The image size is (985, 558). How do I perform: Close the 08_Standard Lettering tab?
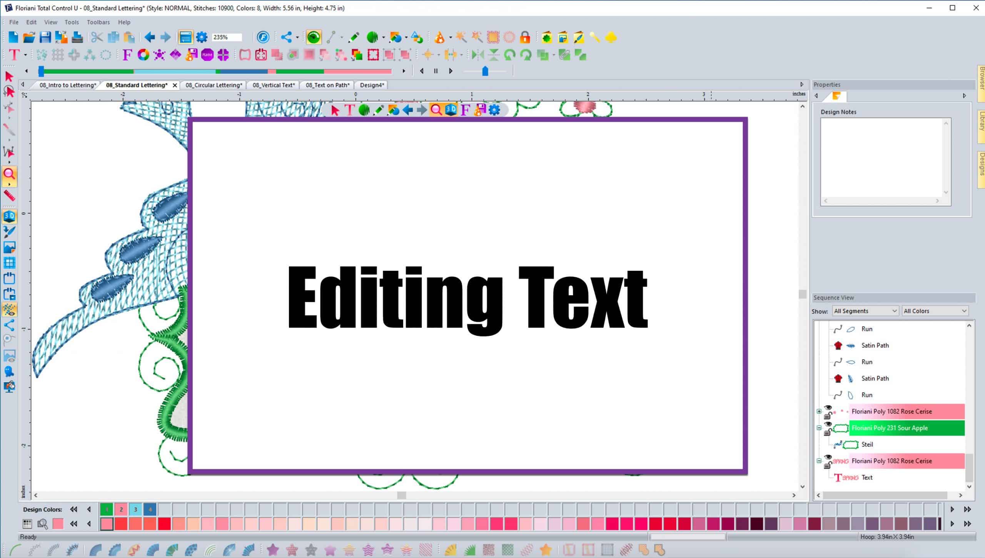pyautogui.click(x=175, y=85)
